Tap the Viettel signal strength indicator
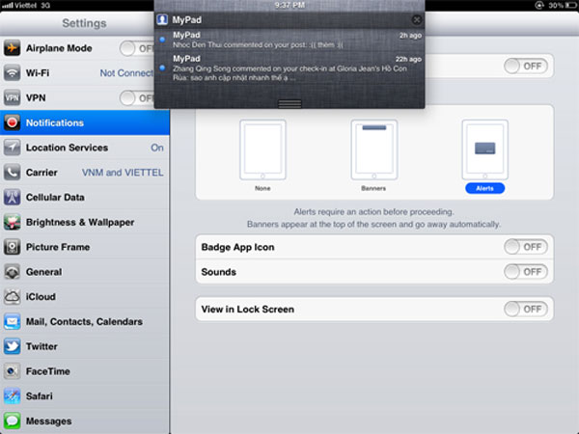Viewport: 579px width, 434px height. 7,6
